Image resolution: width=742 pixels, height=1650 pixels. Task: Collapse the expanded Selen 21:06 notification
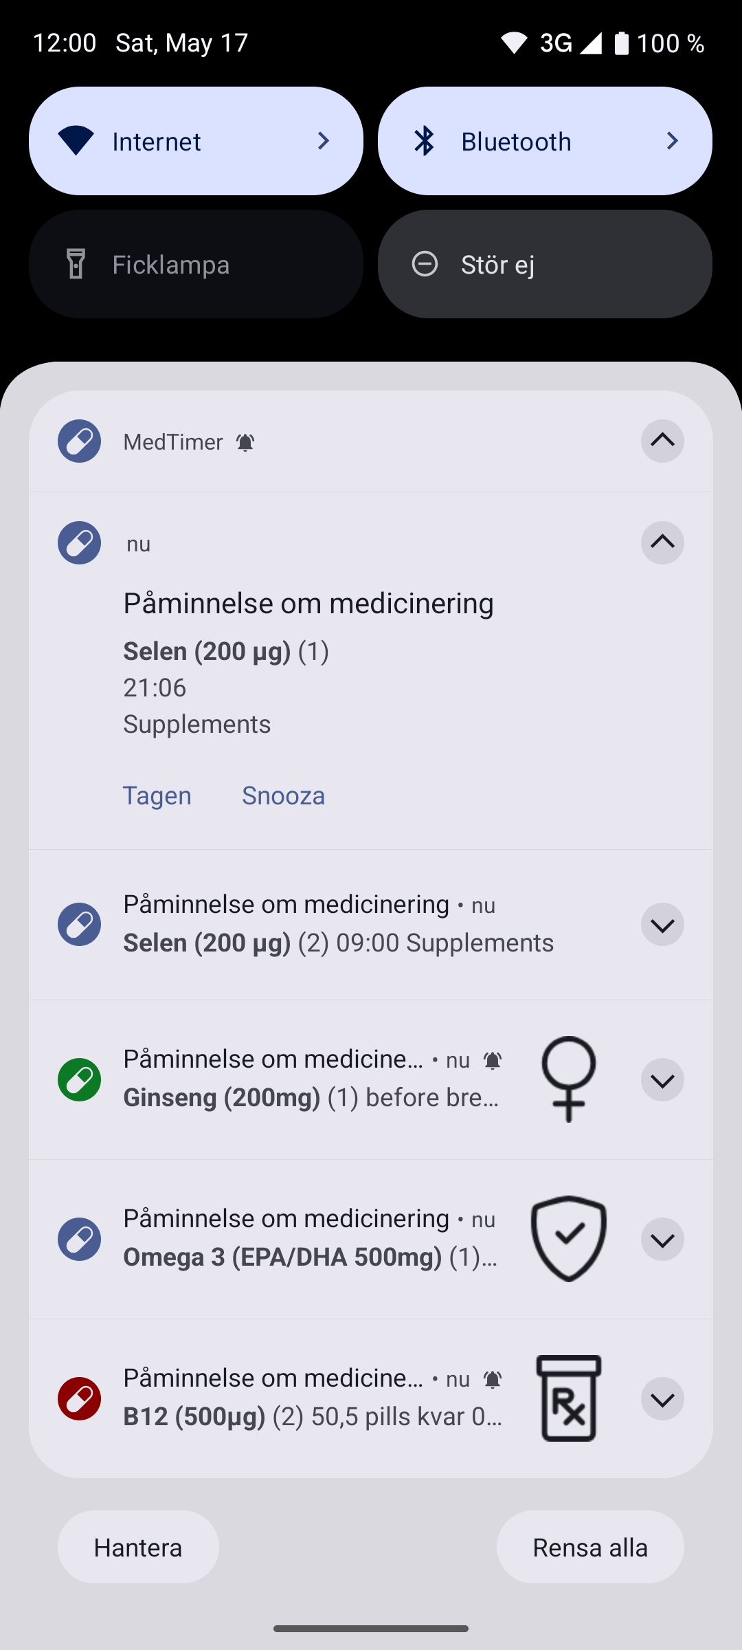(662, 543)
